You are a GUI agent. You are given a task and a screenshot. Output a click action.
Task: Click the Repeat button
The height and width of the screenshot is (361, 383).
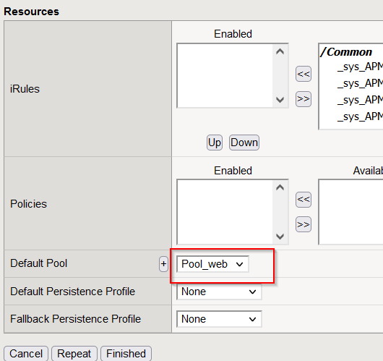74,354
